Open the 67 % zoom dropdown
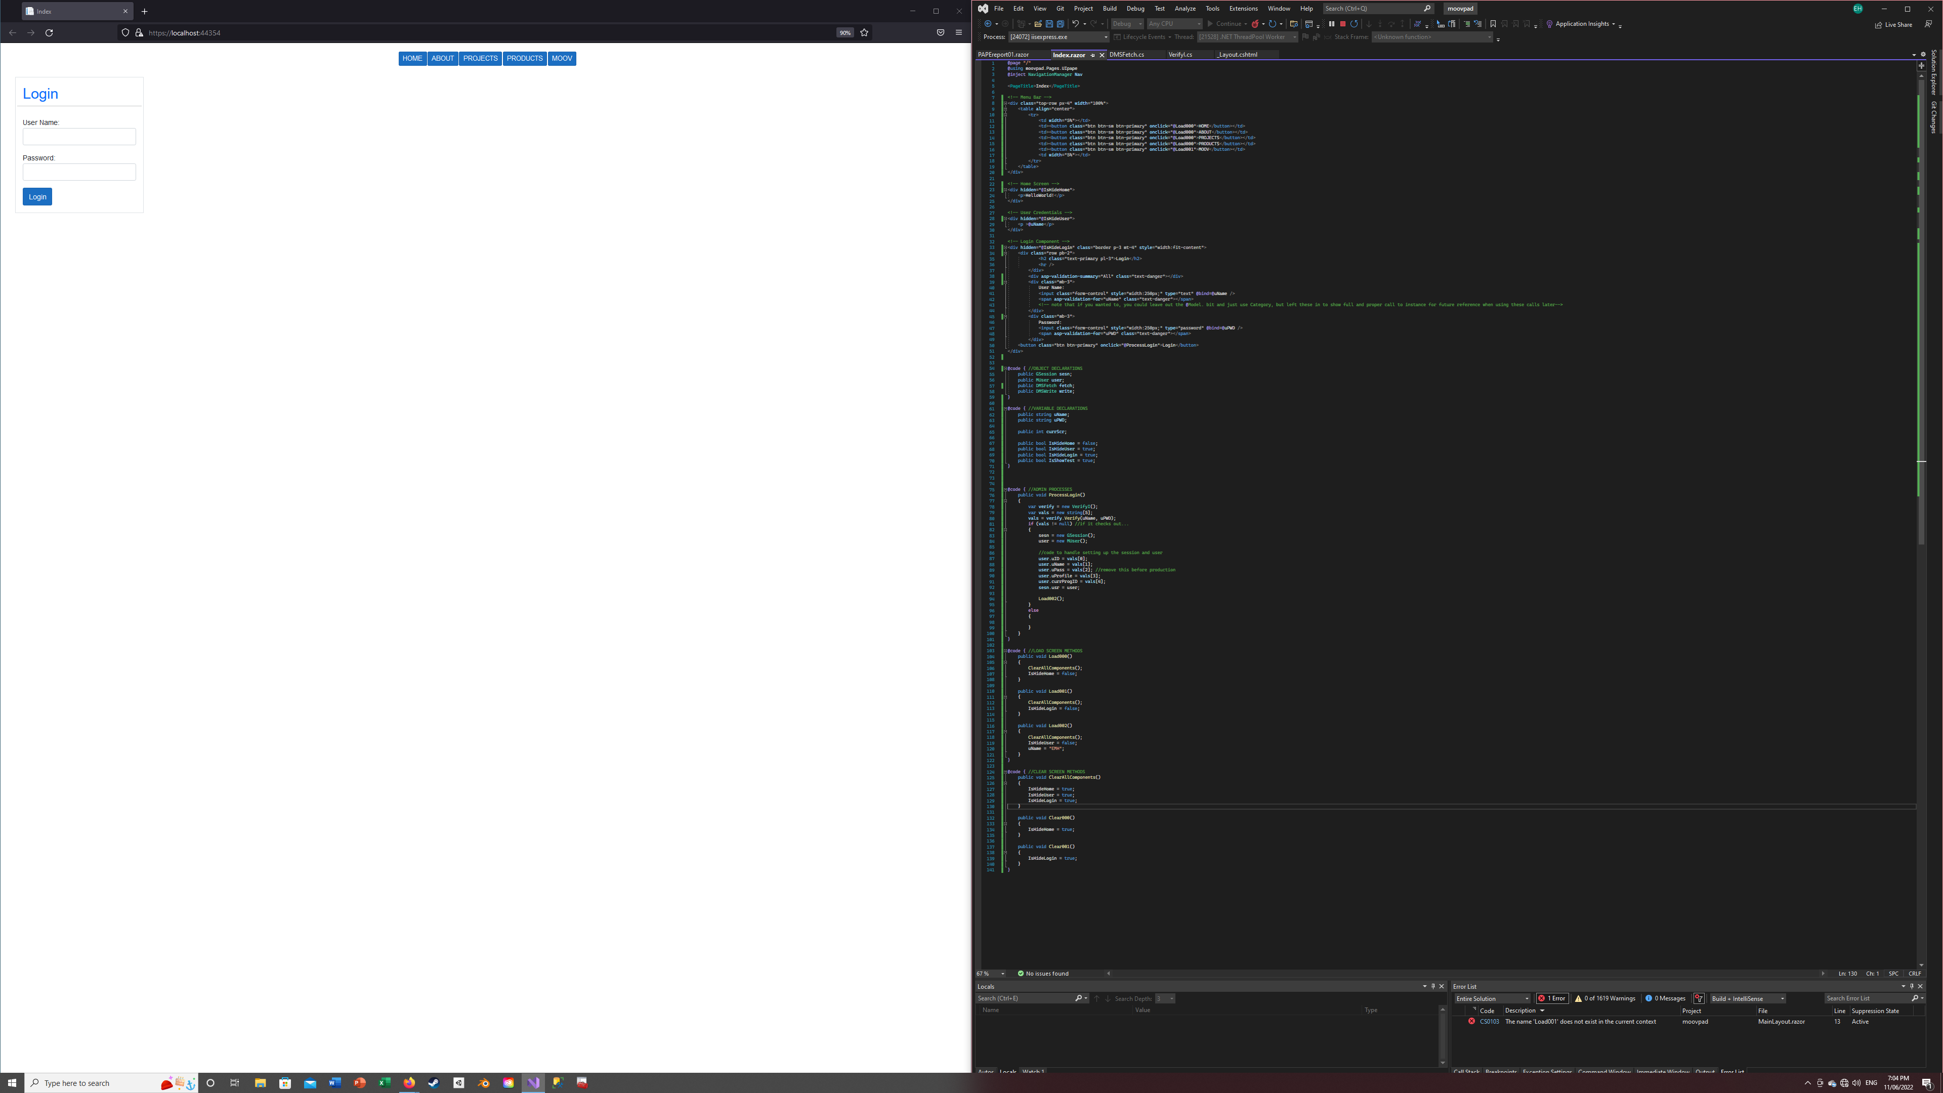The width and height of the screenshot is (1943, 1093). click(991, 973)
